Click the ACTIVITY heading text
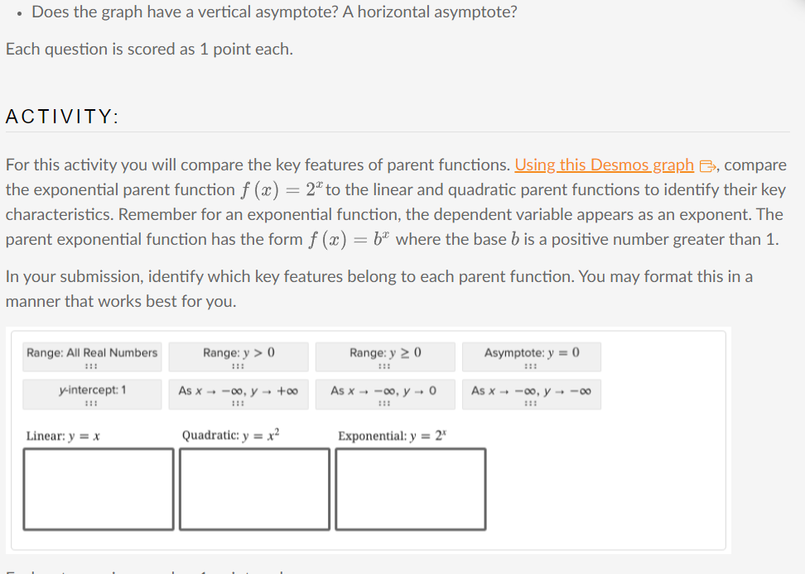 tap(61, 117)
